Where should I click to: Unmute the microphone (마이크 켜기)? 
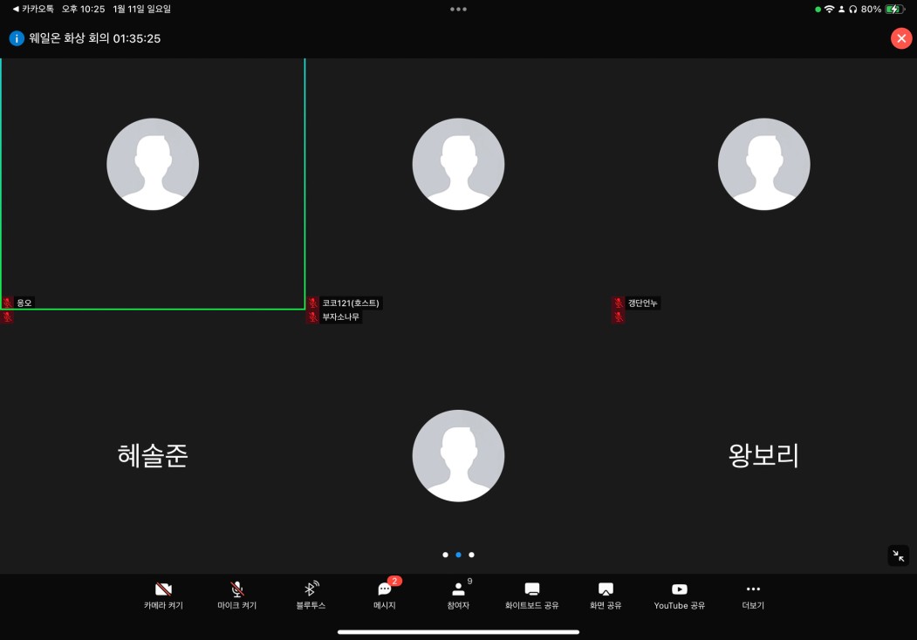coord(236,595)
